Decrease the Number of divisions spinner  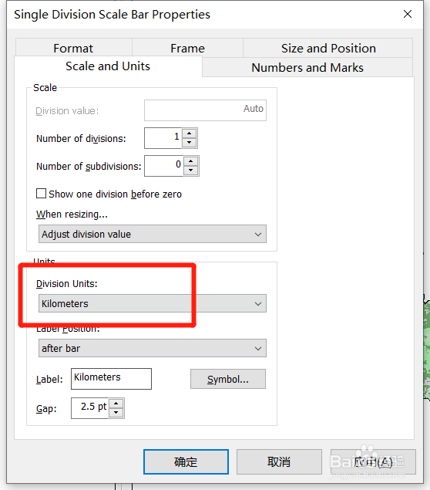pos(189,143)
